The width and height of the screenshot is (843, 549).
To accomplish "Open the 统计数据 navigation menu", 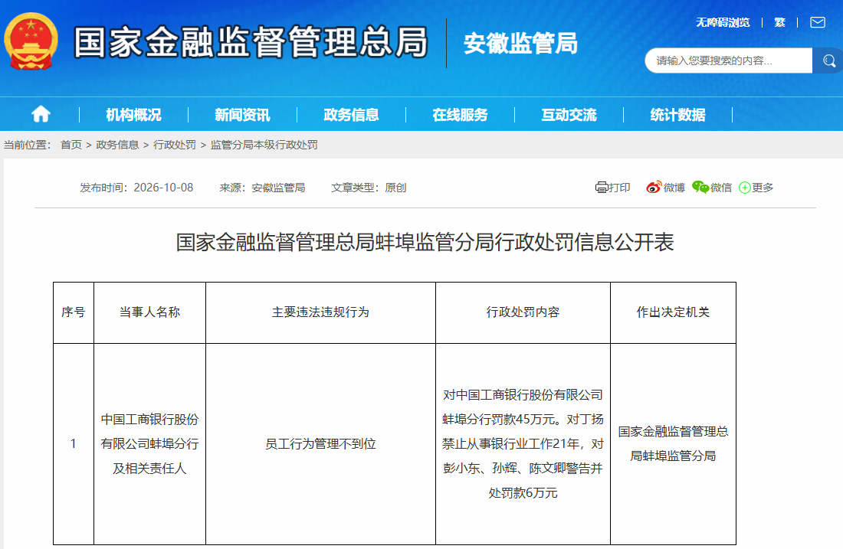I will click(677, 114).
